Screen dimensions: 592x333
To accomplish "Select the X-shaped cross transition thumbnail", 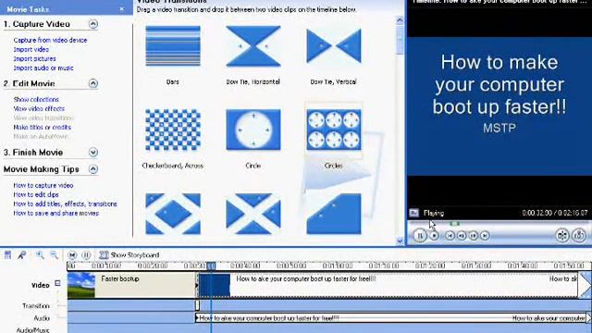I will pos(253,214).
